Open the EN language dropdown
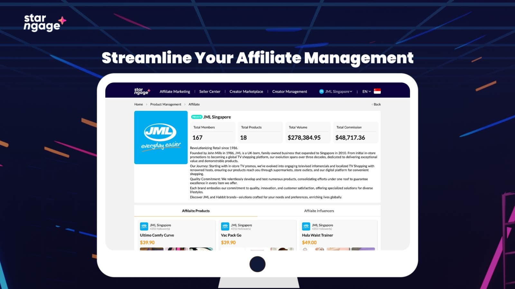 [367, 92]
